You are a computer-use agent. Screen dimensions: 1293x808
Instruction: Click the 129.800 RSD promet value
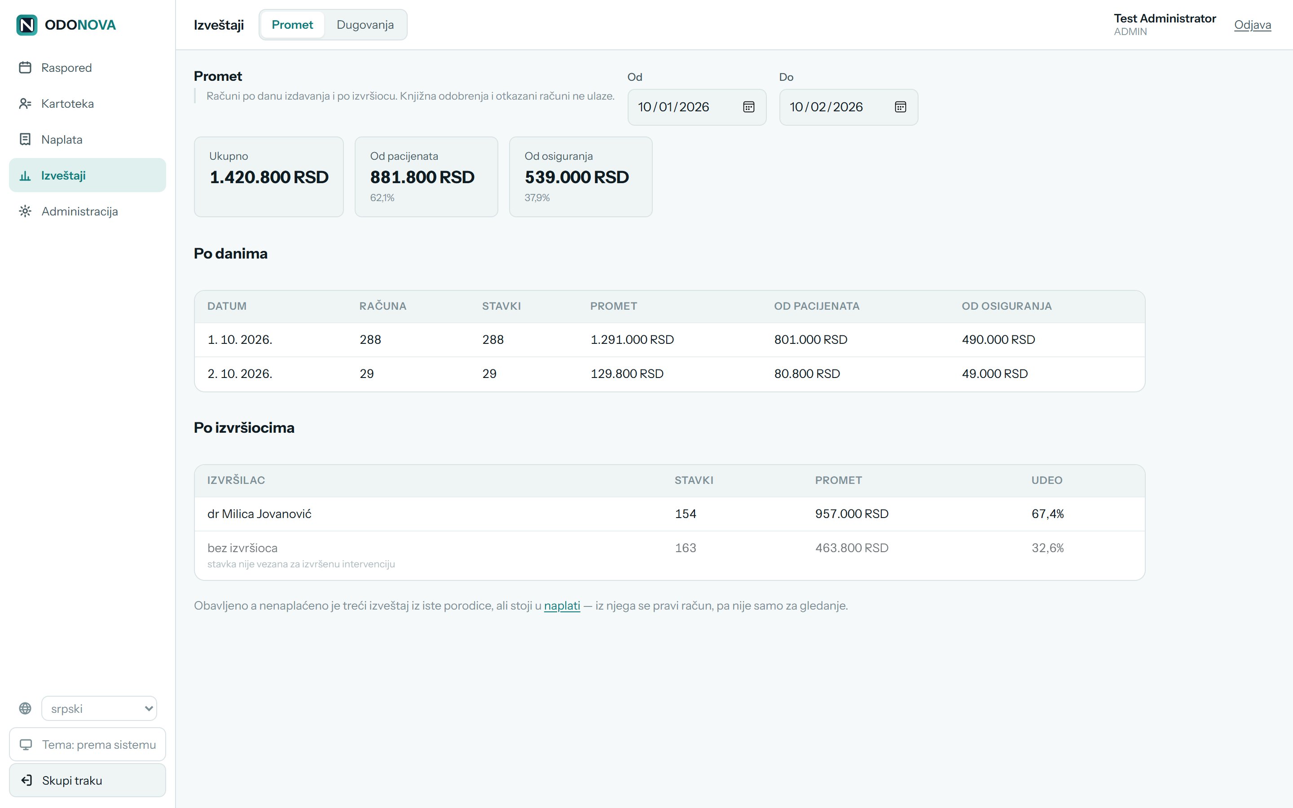(627, 373)
